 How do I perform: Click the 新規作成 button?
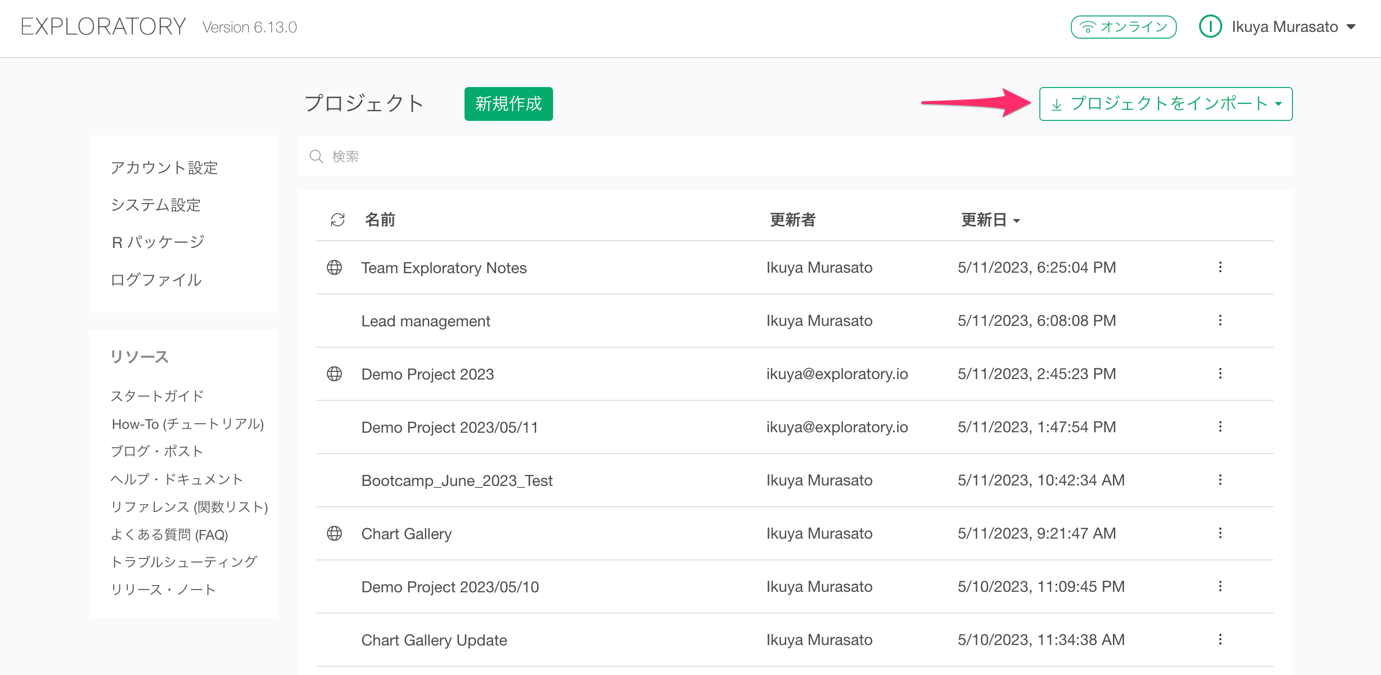point(508,104)
